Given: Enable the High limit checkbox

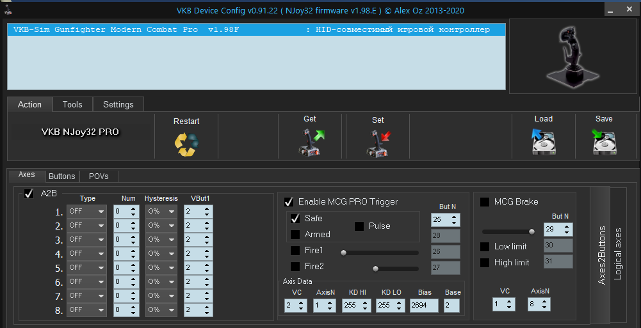Looking at the screenshot, I should (x=485, y=263).
